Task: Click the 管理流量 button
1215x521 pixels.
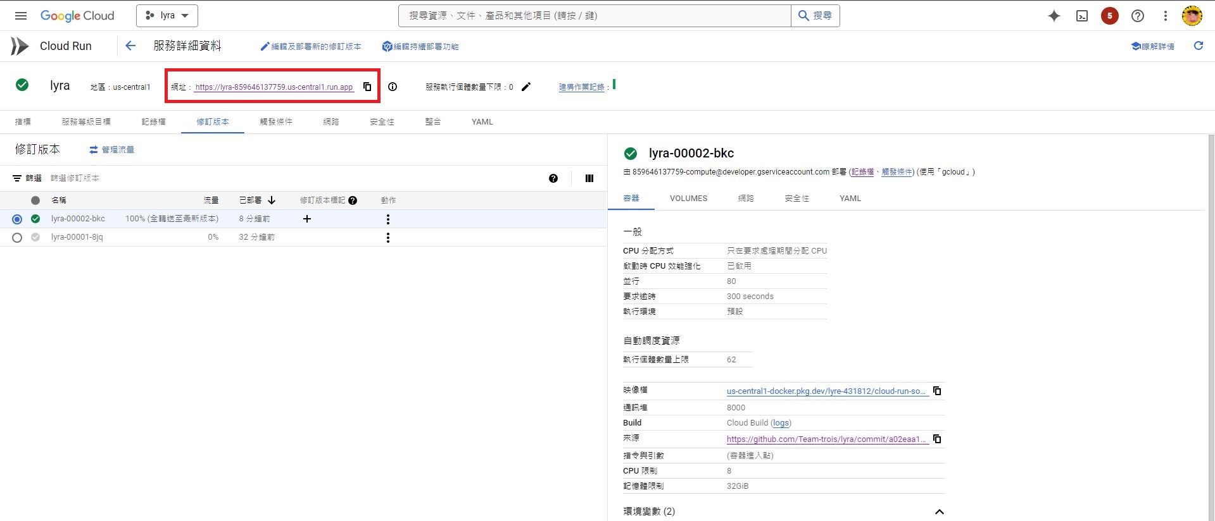Action: click(x=111, y=150)
